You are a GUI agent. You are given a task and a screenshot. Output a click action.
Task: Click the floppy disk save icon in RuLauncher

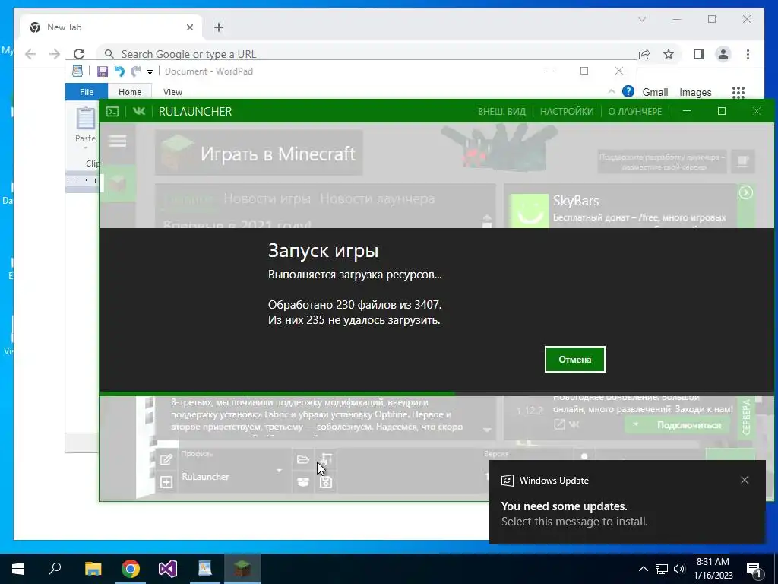[x=326, y=481]
